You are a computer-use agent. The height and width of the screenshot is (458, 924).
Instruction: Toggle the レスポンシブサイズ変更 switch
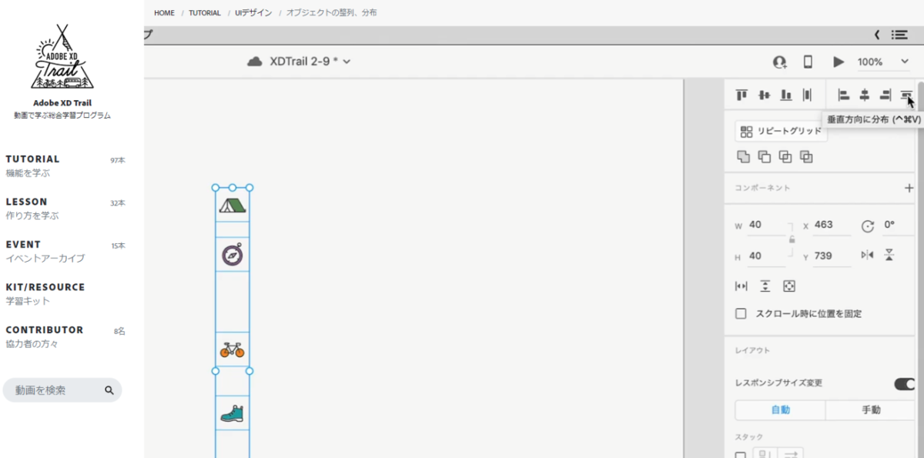(x=904, y=383)
